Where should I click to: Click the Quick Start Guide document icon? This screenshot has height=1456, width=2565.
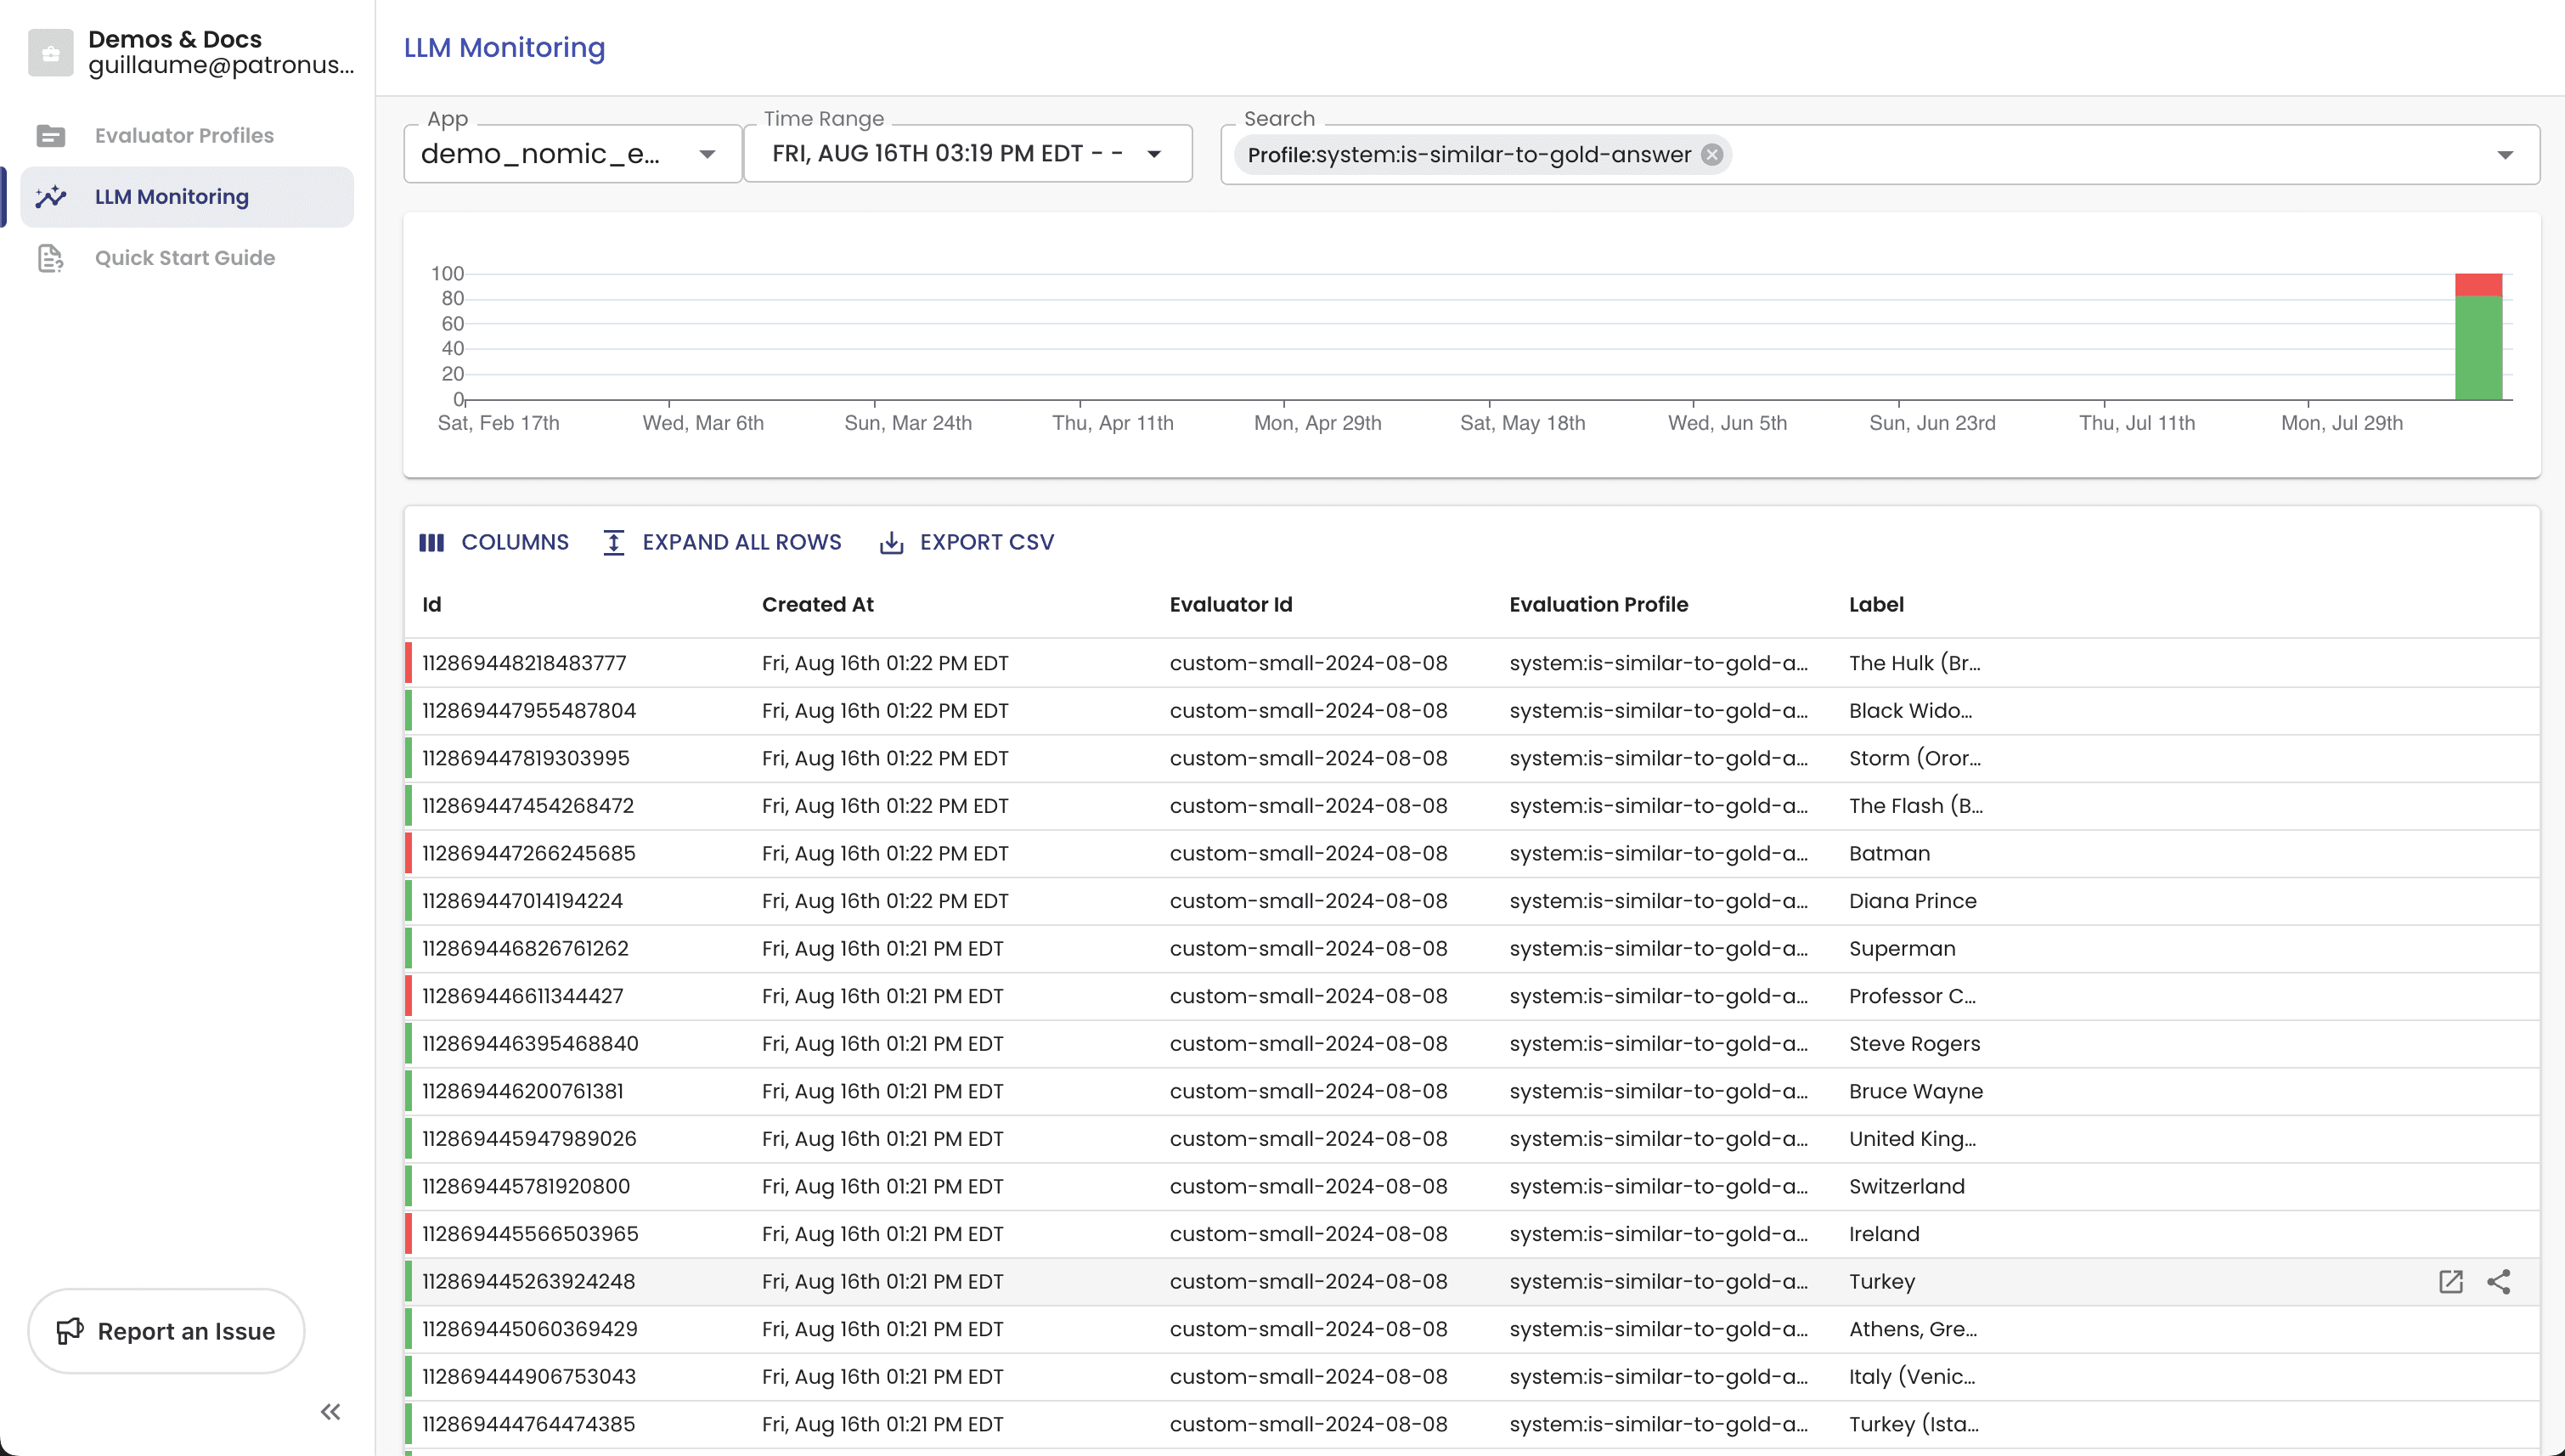[x=51, y=258]
